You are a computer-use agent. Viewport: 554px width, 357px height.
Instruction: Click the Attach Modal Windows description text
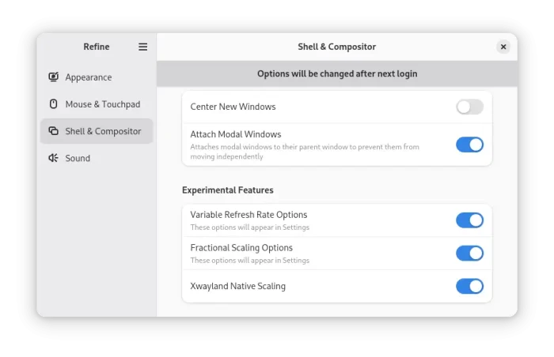(305, 152)
